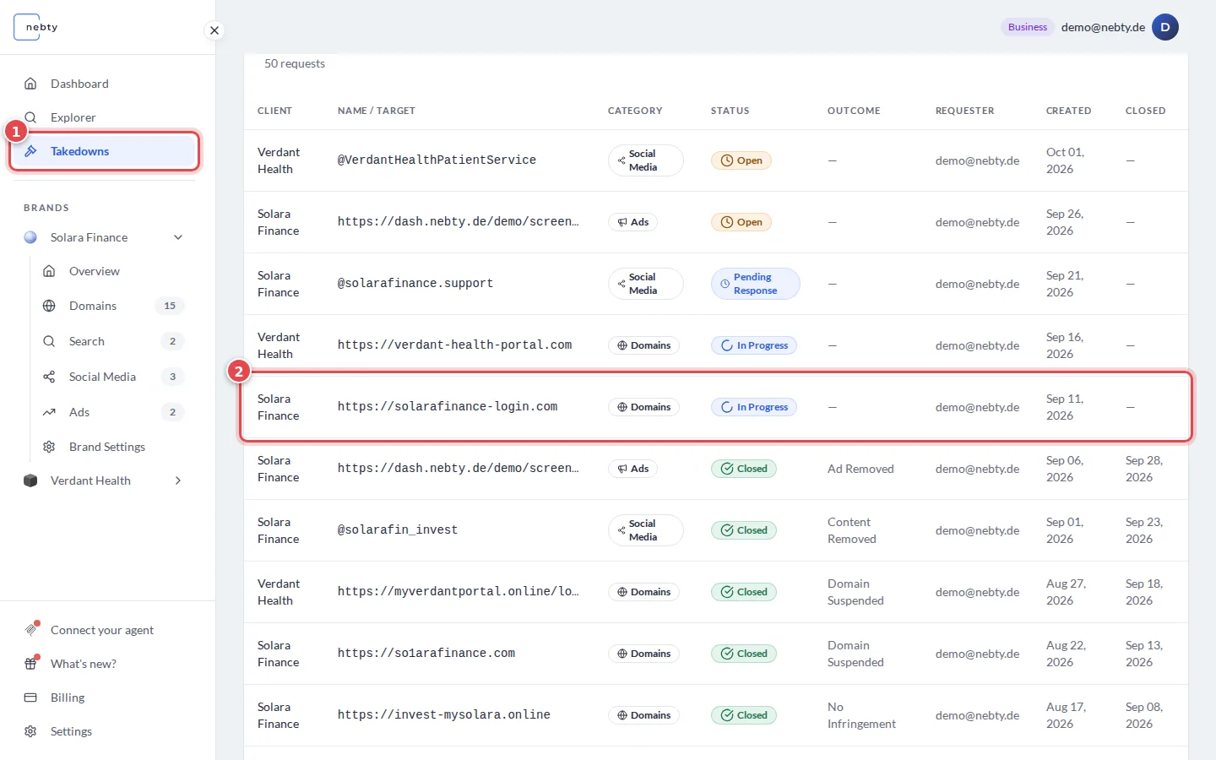Viewport: 1216px width, 760px height.
Task: Click Social Media tag of @VerdantHealthPatientService
Action: (646, 160)
